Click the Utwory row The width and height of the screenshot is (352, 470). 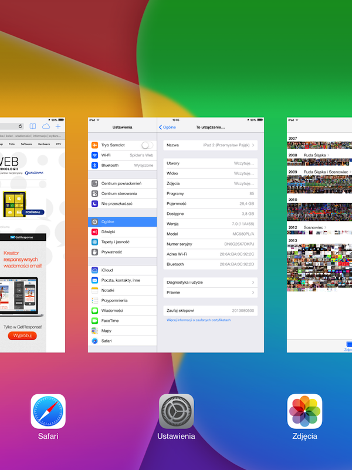211,163
